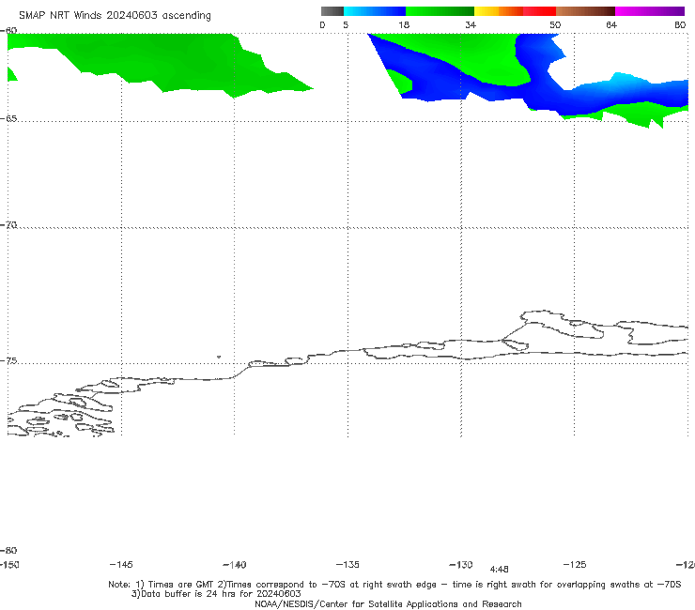
Task: Select the gray 0-5 colorbar segment
Action: tap(332, 11)
